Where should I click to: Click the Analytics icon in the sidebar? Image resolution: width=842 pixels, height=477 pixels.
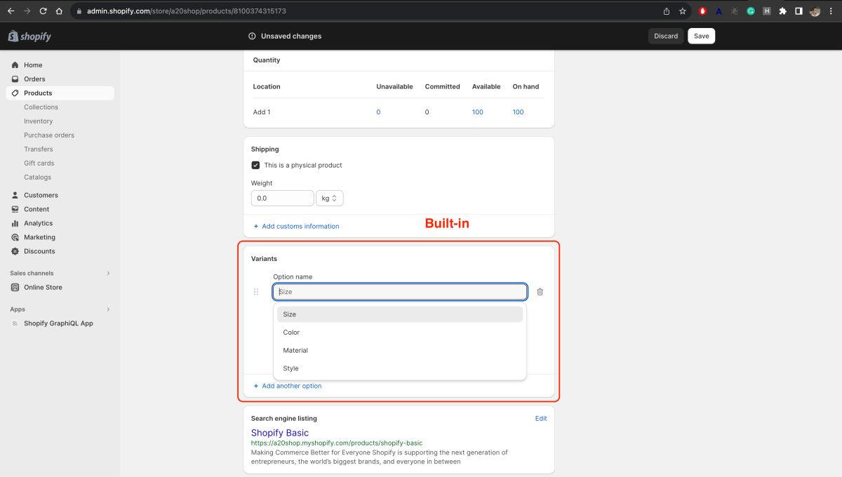click(x=15, y=223)
